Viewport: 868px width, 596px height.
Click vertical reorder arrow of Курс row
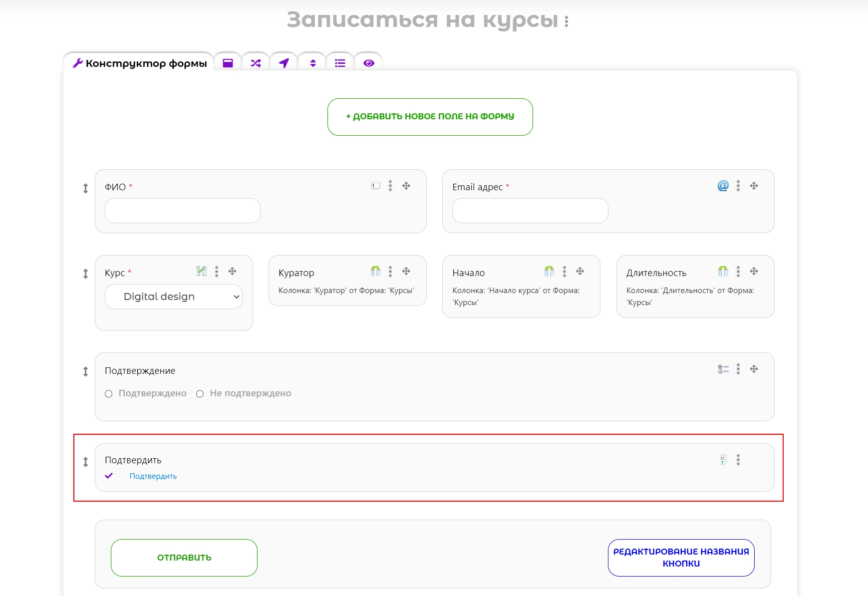pyautogui.click(x=85, y=274)
